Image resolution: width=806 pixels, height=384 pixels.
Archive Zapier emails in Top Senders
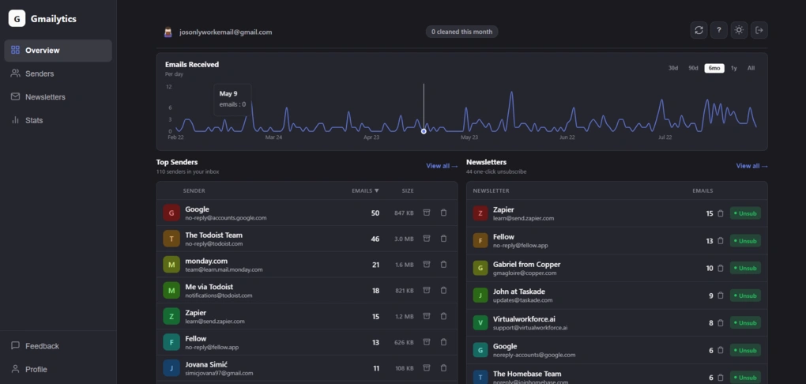tap(426, 316)
